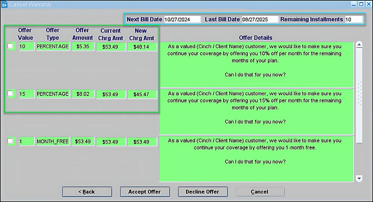
Task: Click the Last Bill Date field
Action: point(259,19)
